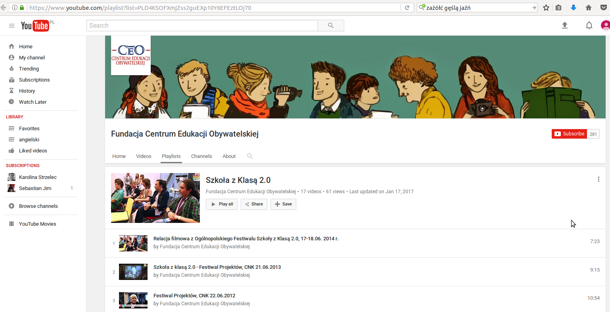
Task: Open the bookmarks list icon
Action: pyautogui.click(x=558, y=8)
